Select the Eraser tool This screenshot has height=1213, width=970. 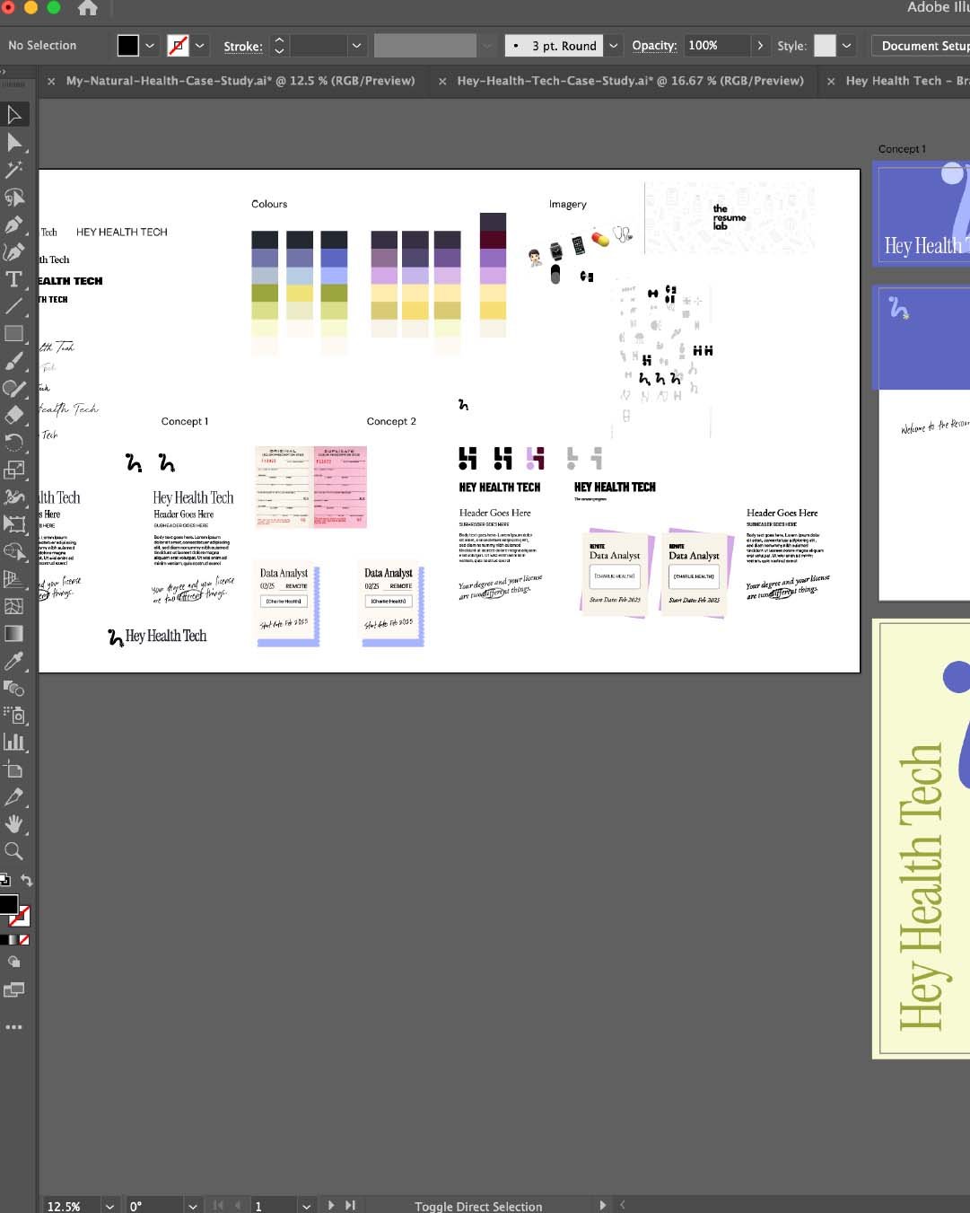14,415
